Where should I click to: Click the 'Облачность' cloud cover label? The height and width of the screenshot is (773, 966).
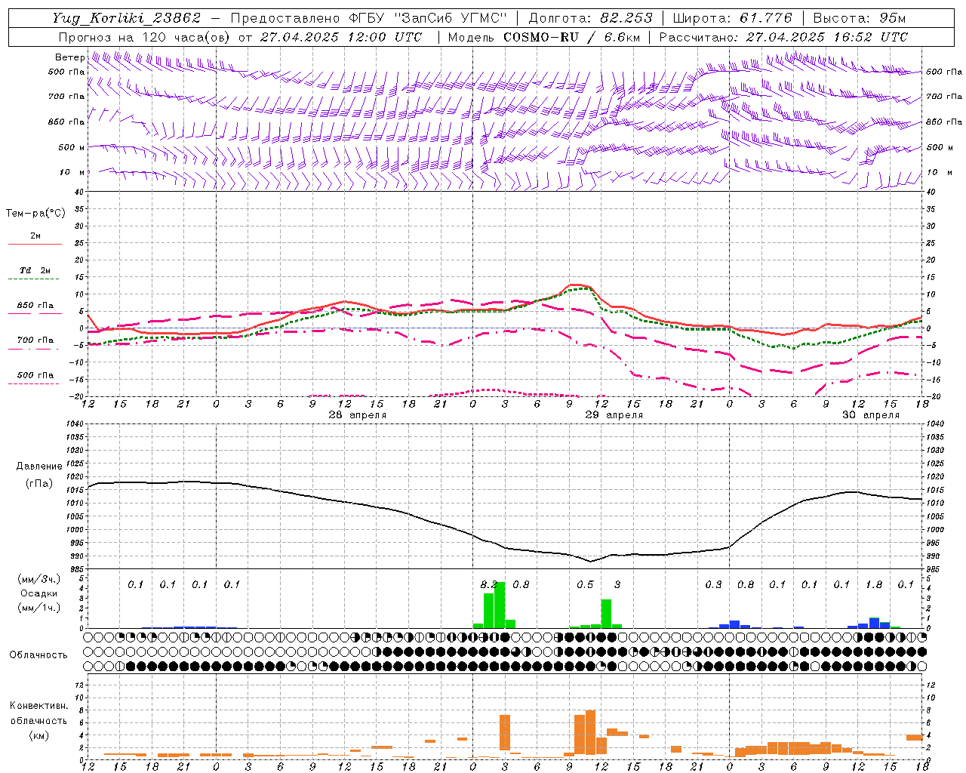click(38, 655)
